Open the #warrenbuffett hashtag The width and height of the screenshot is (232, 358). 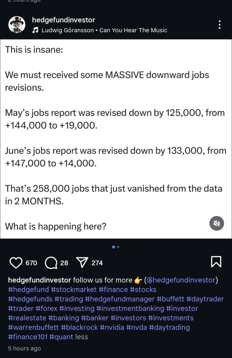(x=33, y=327)
